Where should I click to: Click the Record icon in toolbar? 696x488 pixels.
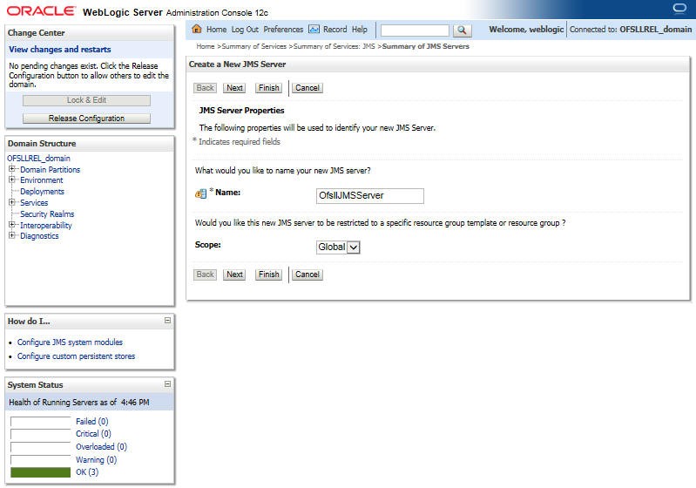coord(314,30)
